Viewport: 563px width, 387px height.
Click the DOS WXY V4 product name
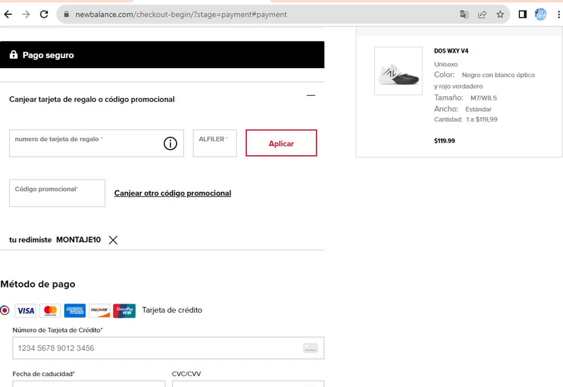451,51
